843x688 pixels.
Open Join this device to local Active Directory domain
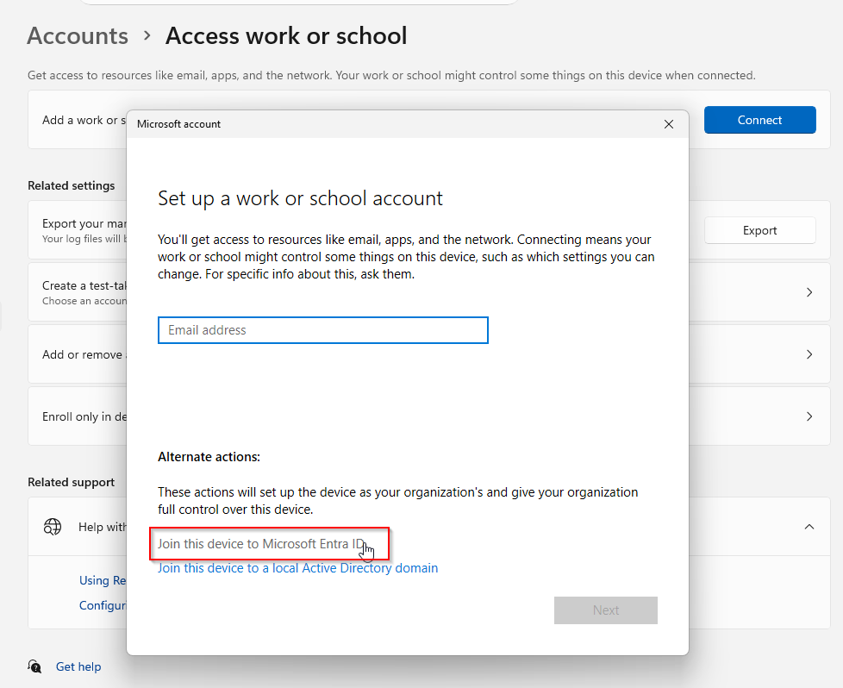pyautogui.click(x=298, y=568)
